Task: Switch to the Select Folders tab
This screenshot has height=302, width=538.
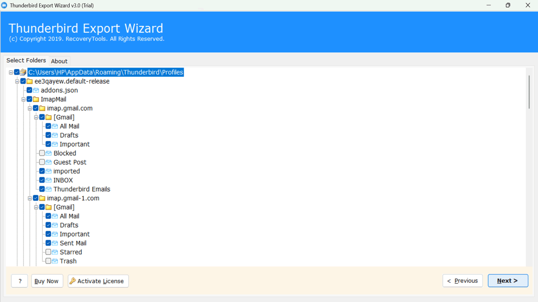Action: click(26, 60)
